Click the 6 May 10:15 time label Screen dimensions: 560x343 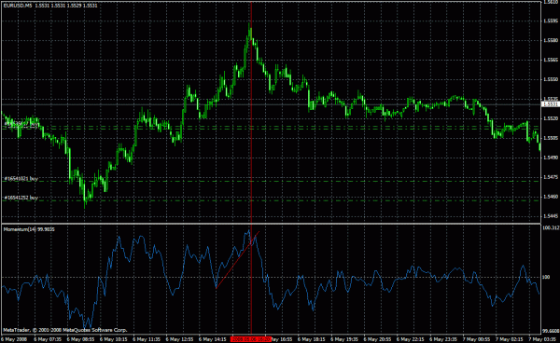click(114, 339)
